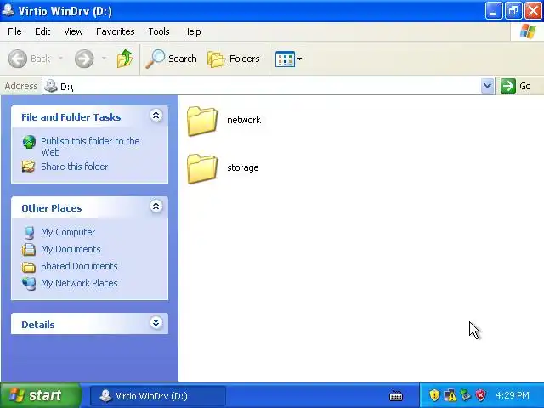
Task: Click the Shared Documents folder icon
Action: pyautogui.click(x=29, y=267)
